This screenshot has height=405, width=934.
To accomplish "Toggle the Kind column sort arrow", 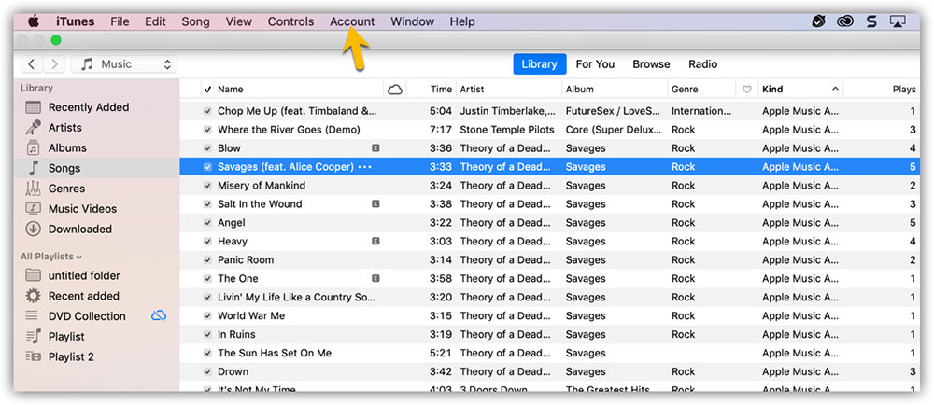I will point(835,90).
